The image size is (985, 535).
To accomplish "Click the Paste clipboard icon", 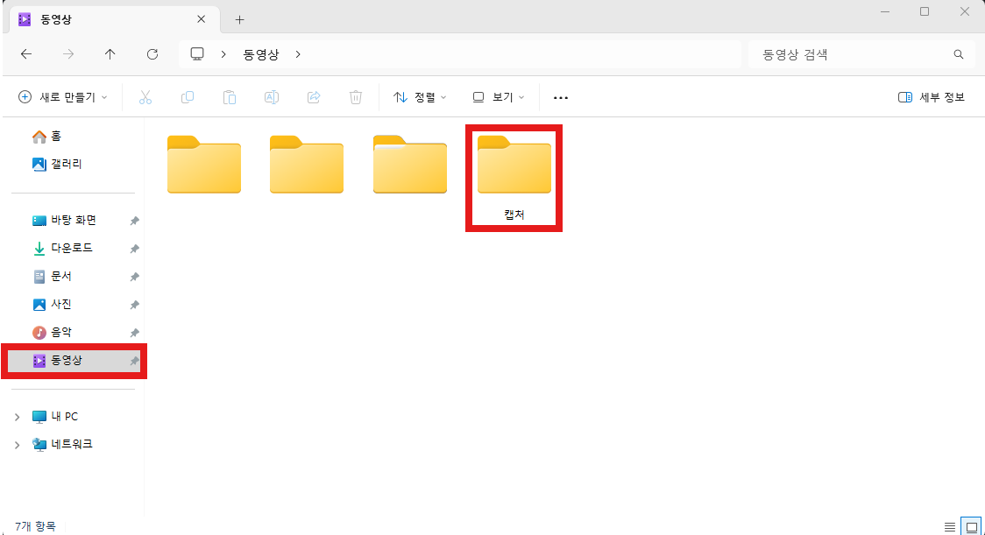I will coord(230,97).
